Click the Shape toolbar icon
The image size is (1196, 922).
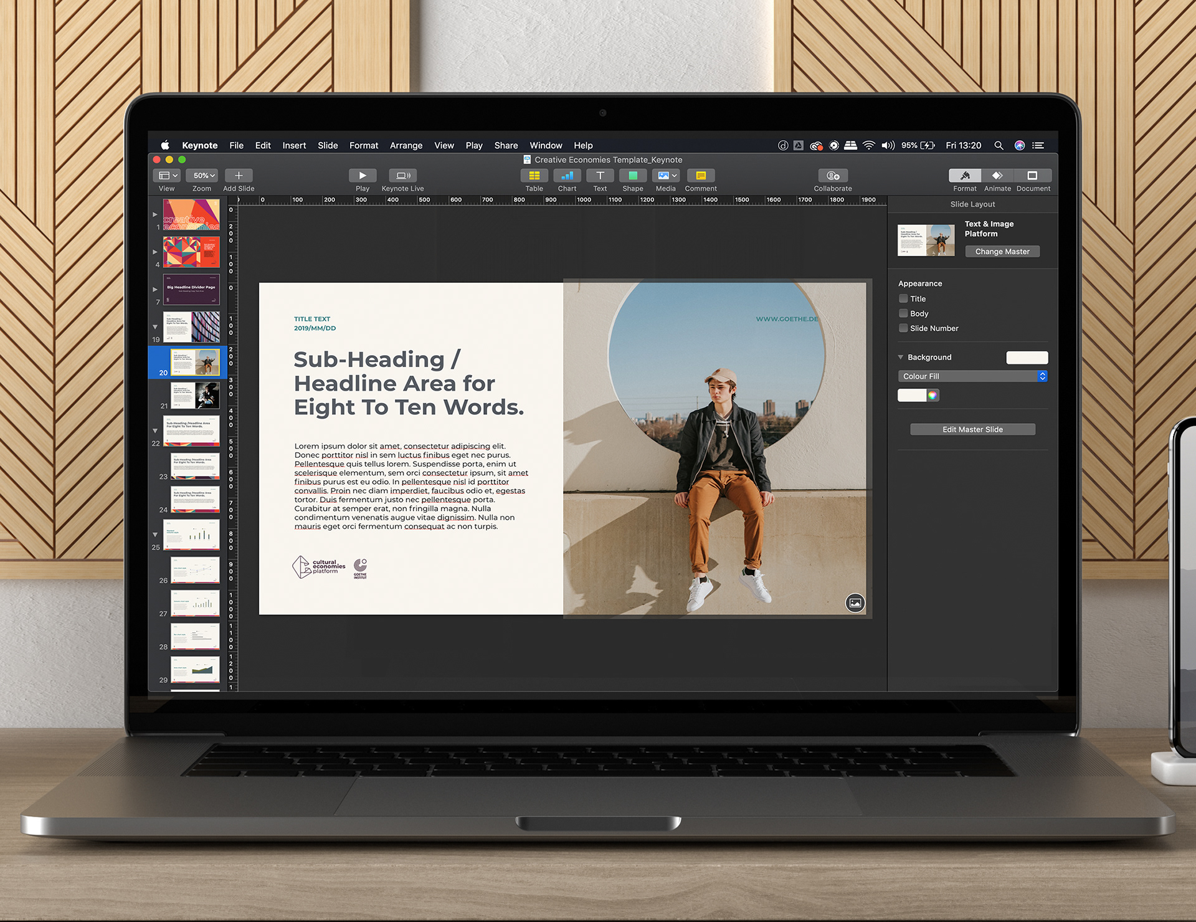tap(633, 176)
